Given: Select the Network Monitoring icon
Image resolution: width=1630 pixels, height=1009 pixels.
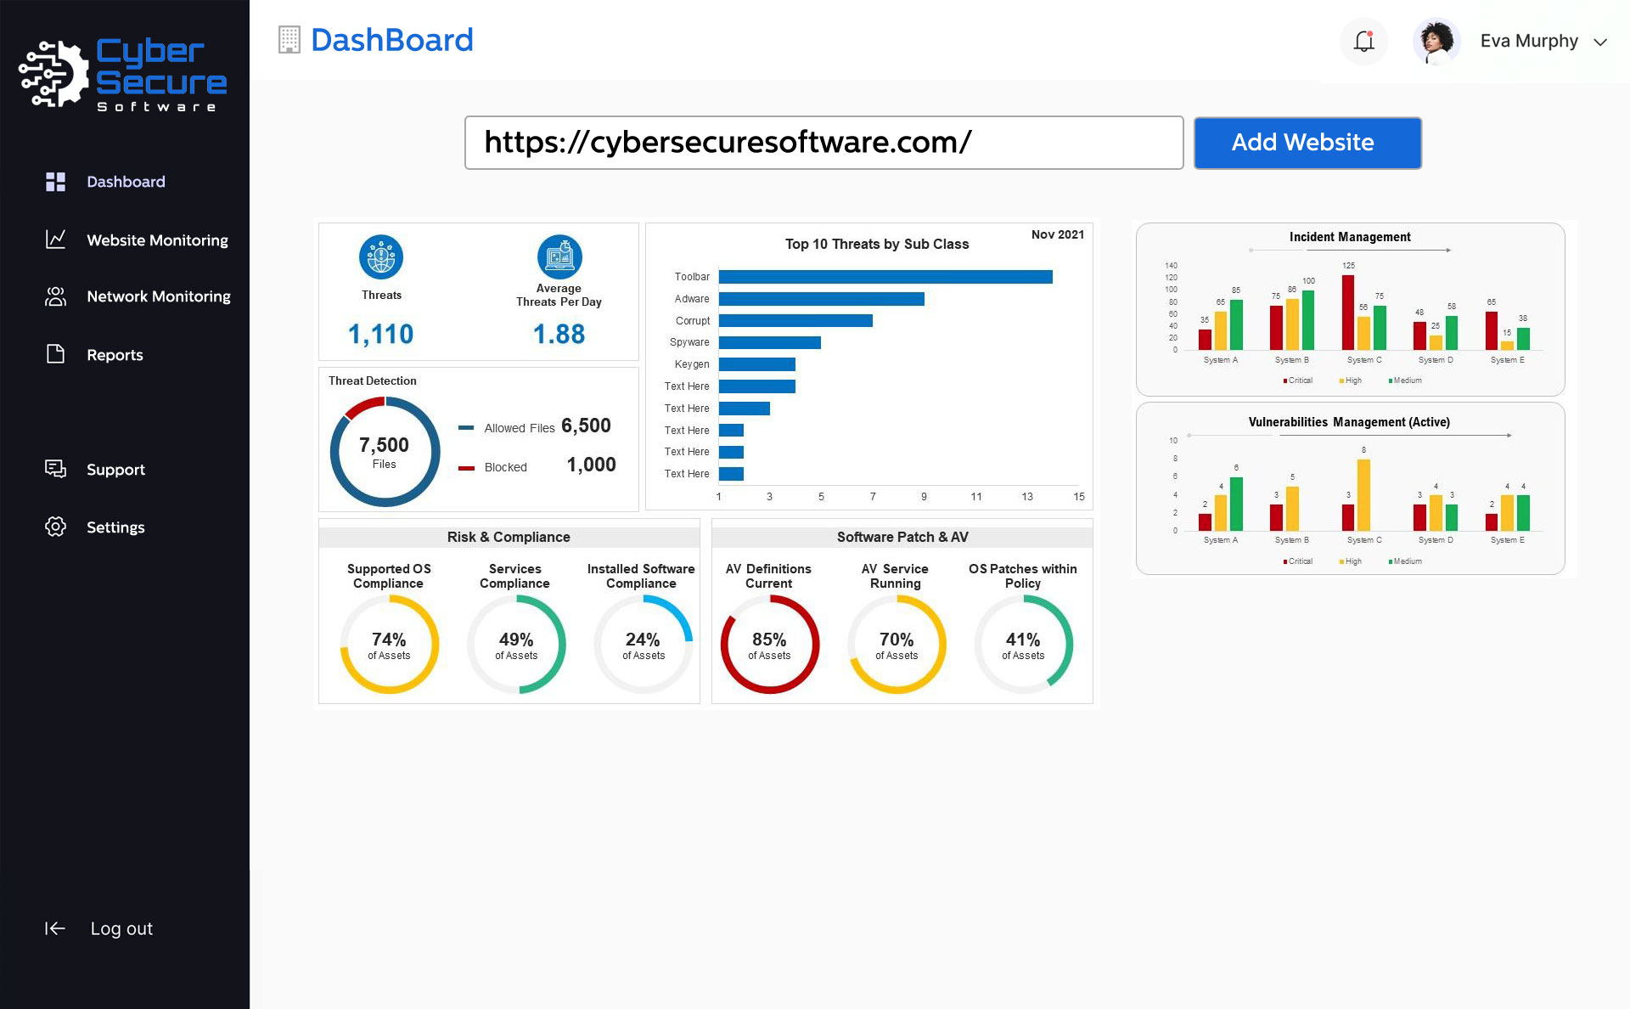Looking at the screenshot, I should click(54, 296).
